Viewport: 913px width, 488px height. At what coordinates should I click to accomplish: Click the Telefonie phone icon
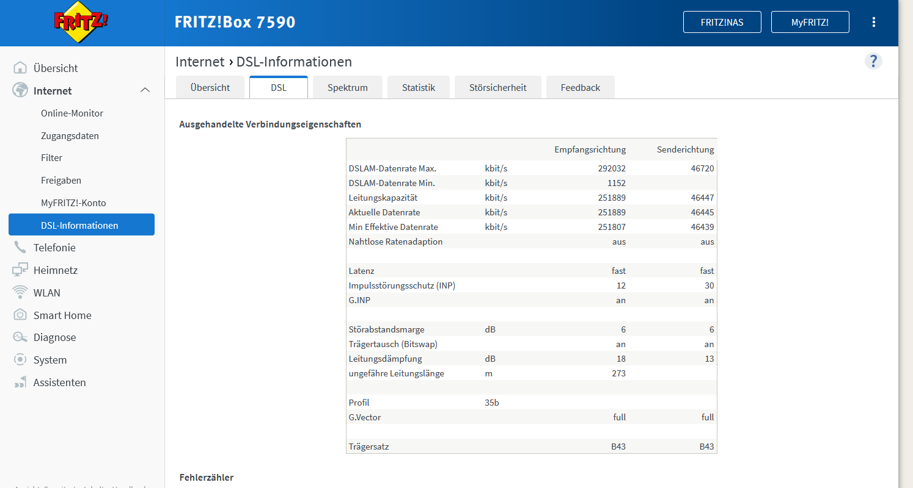coord(20,247)
